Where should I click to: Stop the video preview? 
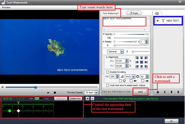click(x=55, y=93)
